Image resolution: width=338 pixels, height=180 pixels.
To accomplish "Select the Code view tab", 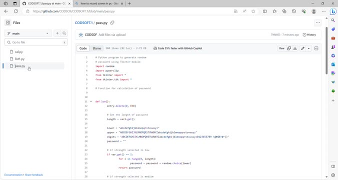I will coord(83,48).
